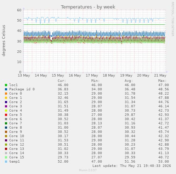
Task: Click the 'Cur:' column header
Action: pyautogui.click(x=62, y=81)
